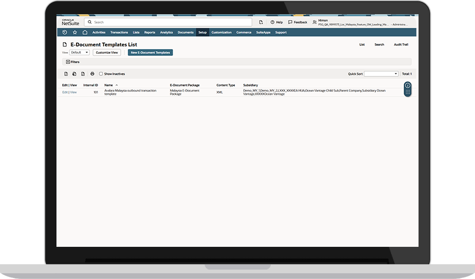Viewport: 475px width, 279px height.
Task: Click the internal ID value 101
Action: pyautogui.click(x=96, y=92)
